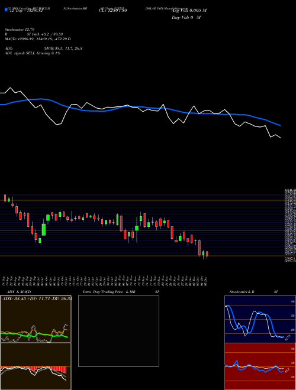Click the ADX (MGR) 38.5, 11.7, 26.3 line
Screen dimensions: 296x390
pyautogui.click(x=43, y=48)
